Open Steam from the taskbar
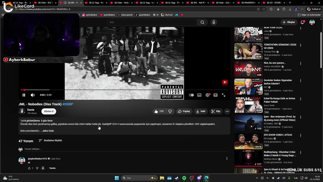This screenshot has height=182, width=323. click(177, 178)
